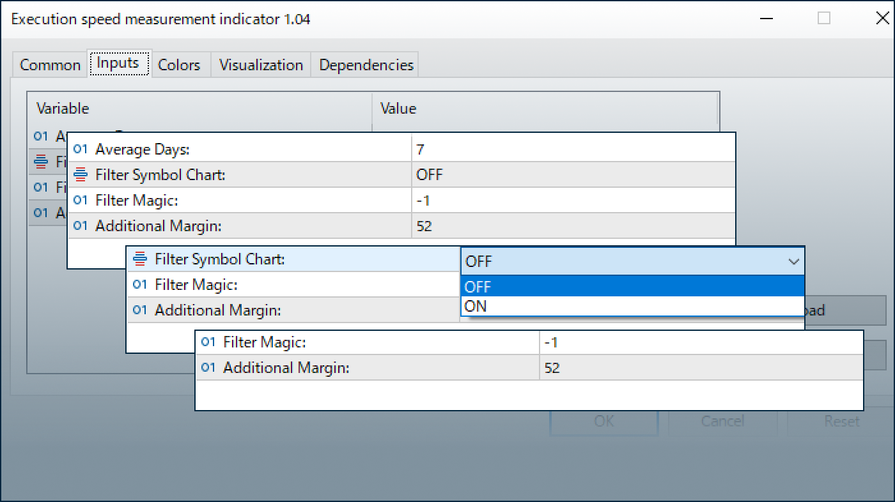The width and height of the screenshot is (895, 502).
Task: Click the Reset button
Action: tap(841, 421)
